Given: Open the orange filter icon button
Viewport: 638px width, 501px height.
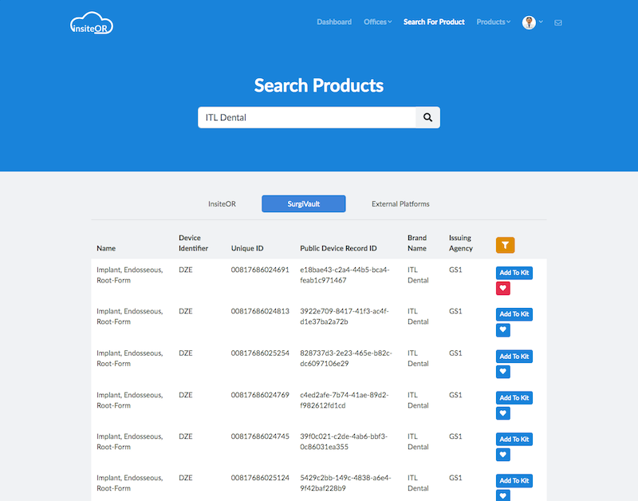Looking at the screenshot, I should pyautogui.click(x=505, y=246).
